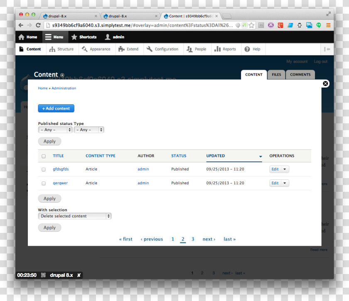Click the Add content button

point(56,108)
